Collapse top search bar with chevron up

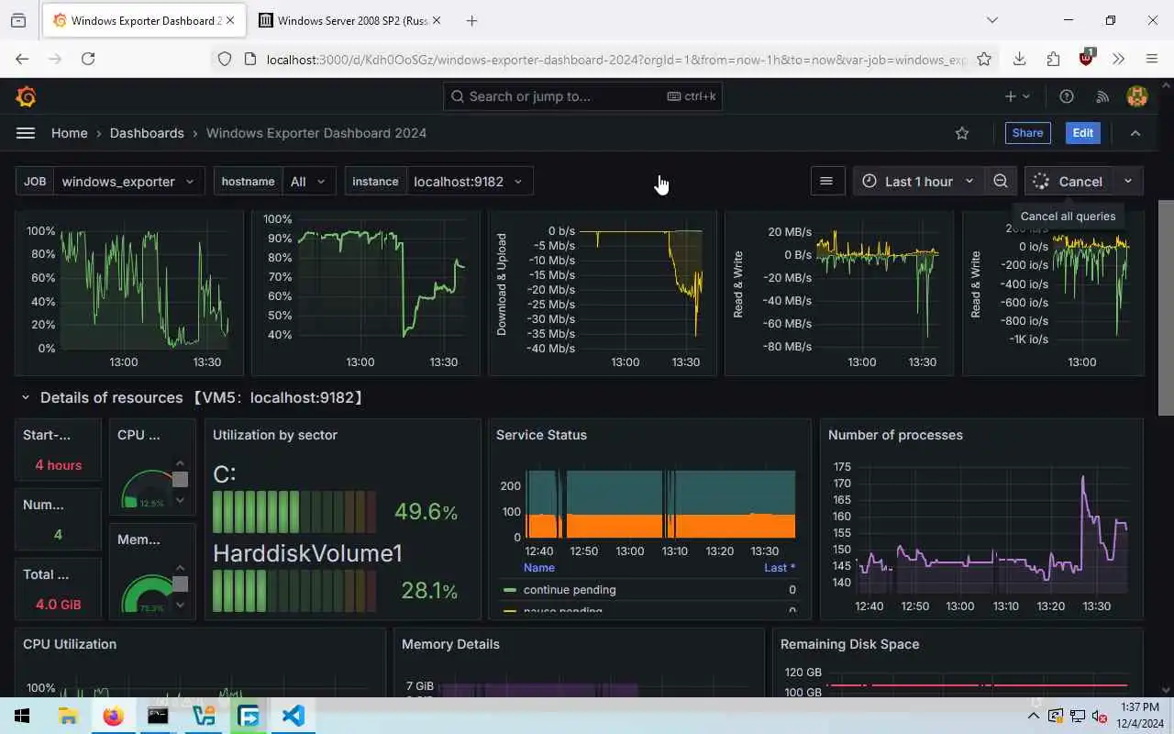coord(1135,133)
